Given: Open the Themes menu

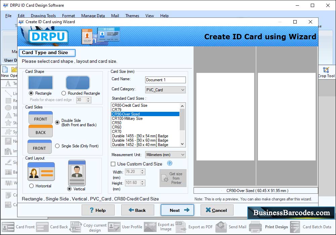Looking at the screenshot, I should coord(132,16).
